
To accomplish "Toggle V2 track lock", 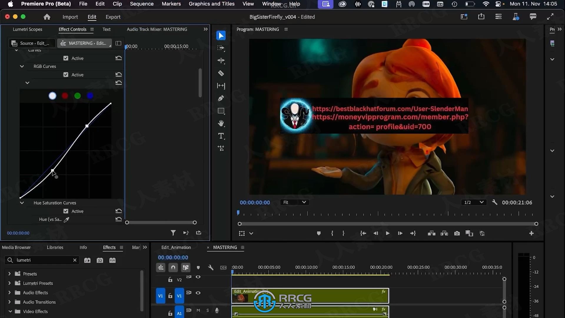I will tap(170, 280).
